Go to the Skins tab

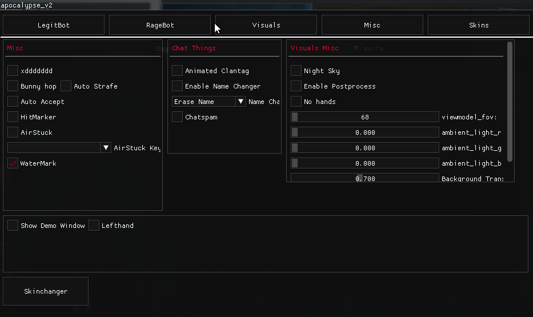point(479,25)
